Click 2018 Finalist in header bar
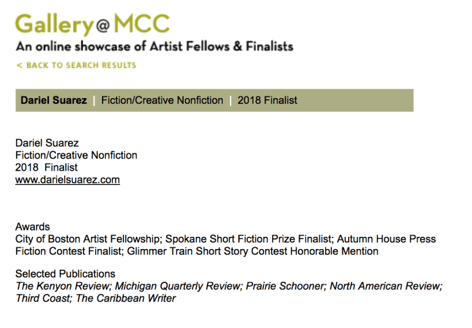The width and height of the screenshot is (472, 328). click(267, 100)
